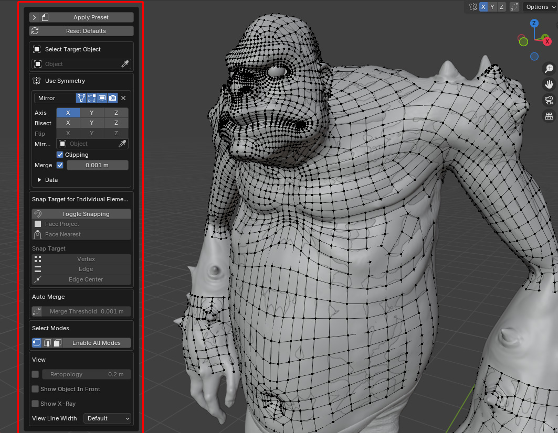Image resolution: width=558 pixels, height=433 pixels.
Task: Select Face Nearest snap option
Action: click(81, 234)
